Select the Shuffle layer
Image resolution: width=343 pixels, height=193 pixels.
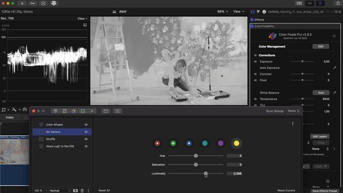pos(62,139)
